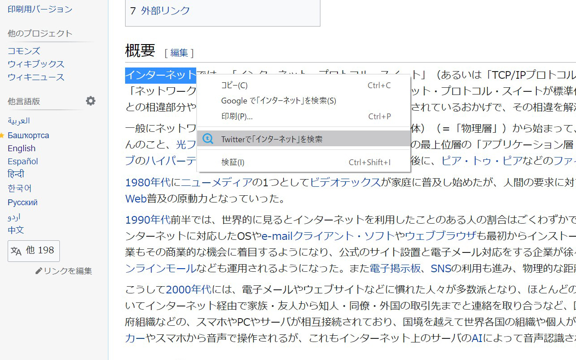
Task: Switch to the Русский language version
Action: 22,202
